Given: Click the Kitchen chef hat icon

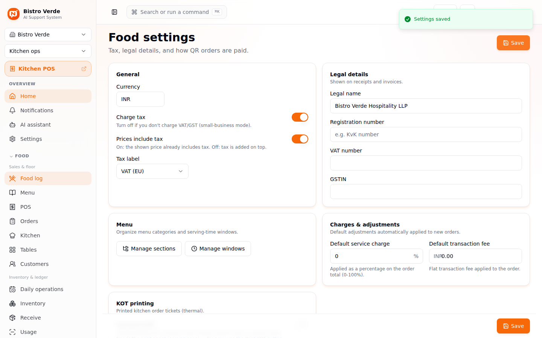Looking at the screenshot, I should 12,235.
